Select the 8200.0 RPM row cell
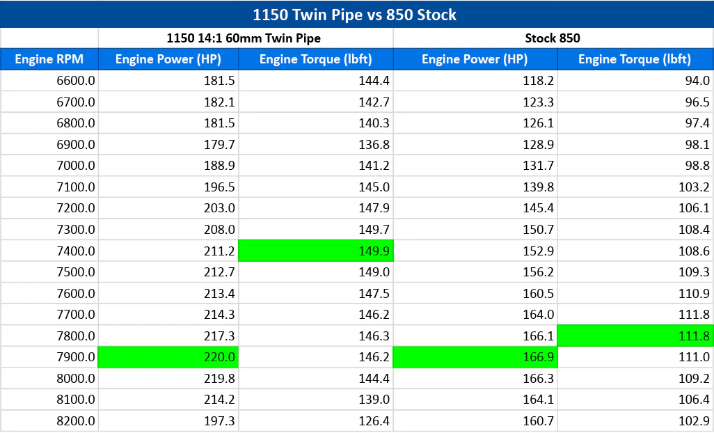Screen dimensions: 714x433 point(49,421)
